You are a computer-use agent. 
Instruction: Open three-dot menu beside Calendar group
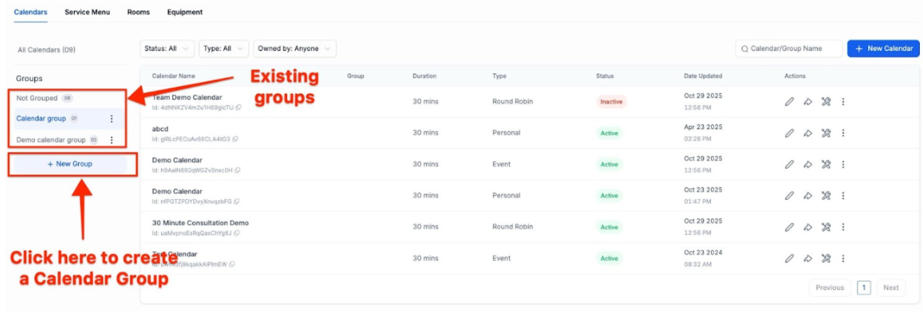click(x=111, y=119)
